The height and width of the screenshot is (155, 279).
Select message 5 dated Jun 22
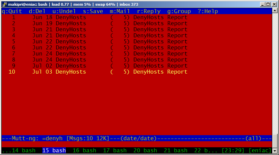click(137, 41)
